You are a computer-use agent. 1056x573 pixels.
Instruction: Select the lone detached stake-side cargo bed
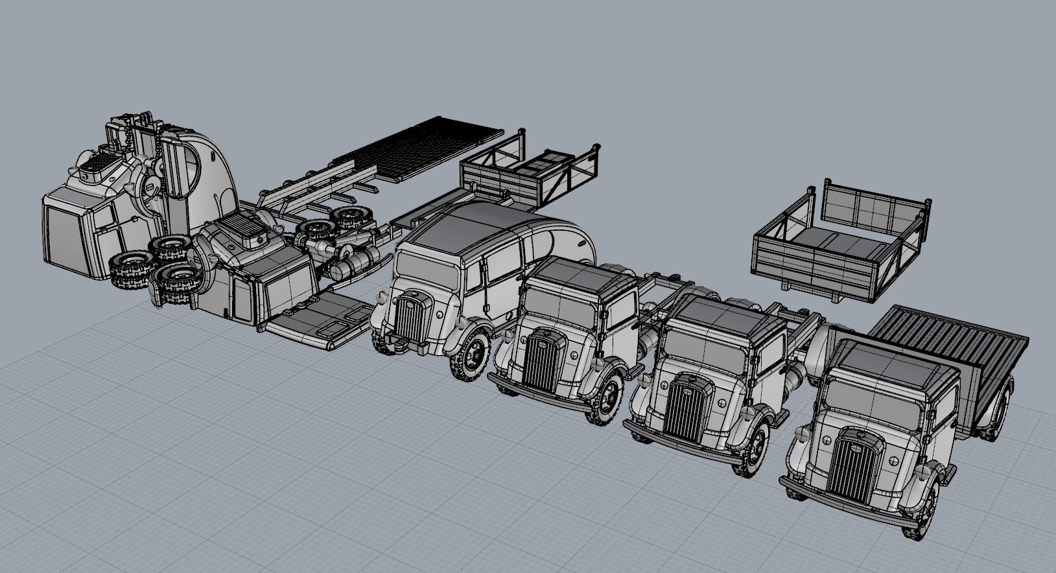click(841, 240)
